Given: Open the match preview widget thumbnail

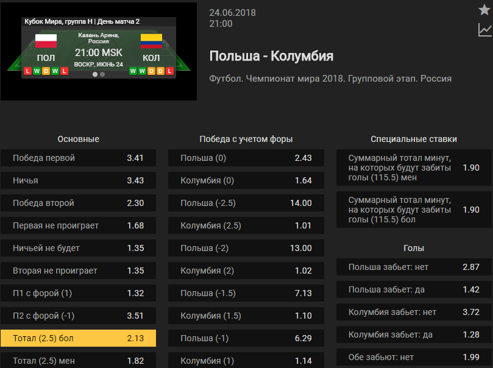Looking at the screenshot, I should (99, 52).
